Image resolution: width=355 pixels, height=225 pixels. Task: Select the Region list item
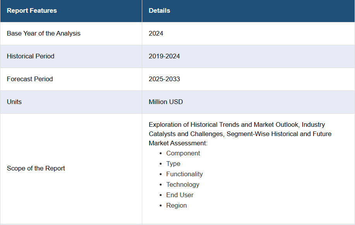(x=176, y=206)
